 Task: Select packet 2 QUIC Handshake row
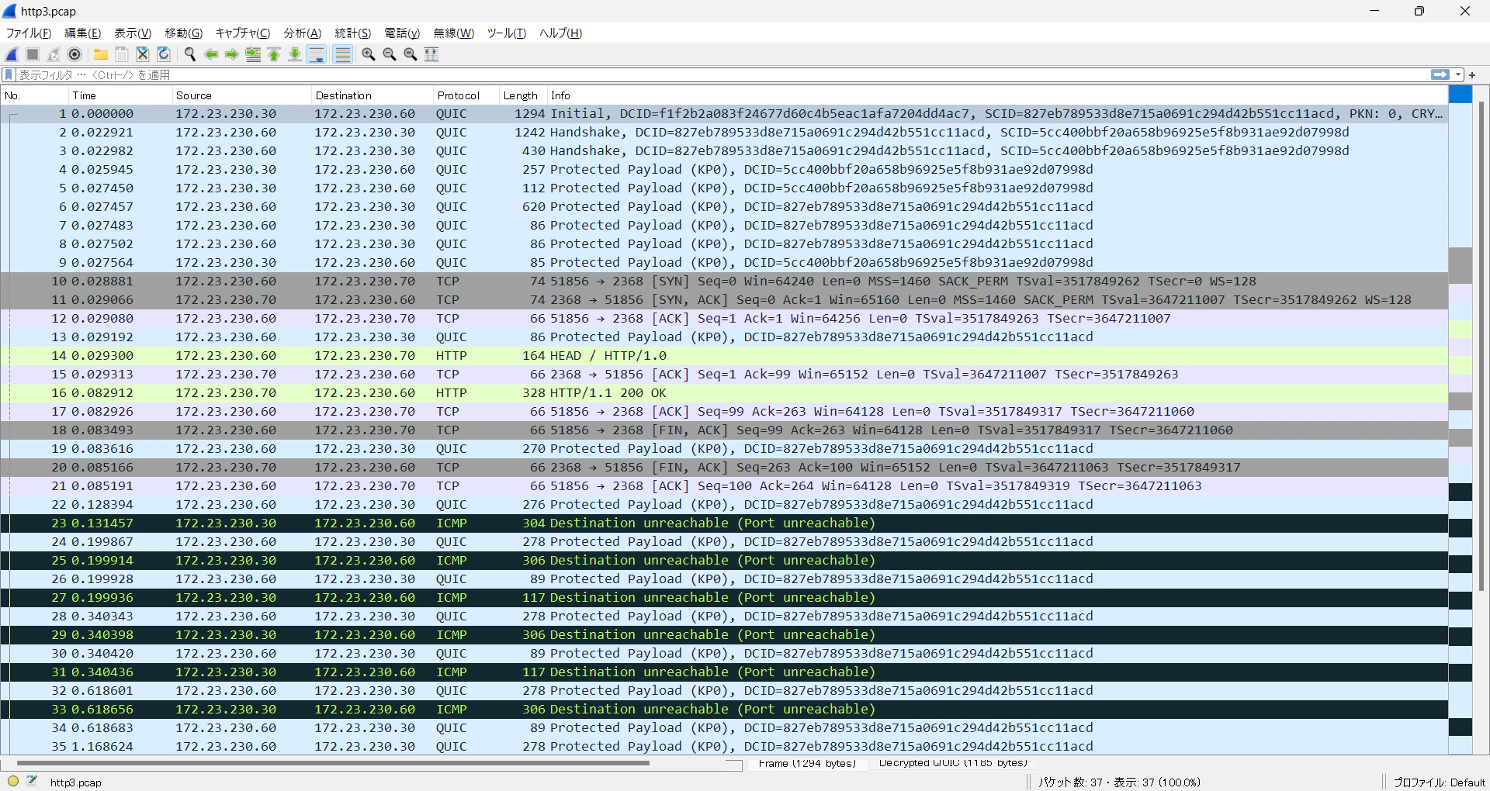click(724, 133)
